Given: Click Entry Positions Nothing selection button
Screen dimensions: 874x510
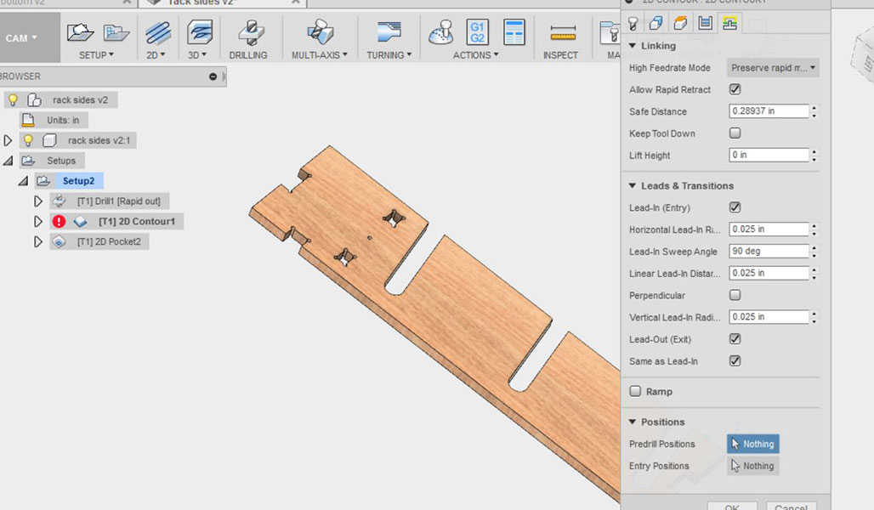Looking at the screenshot, I should coord(753,466).
